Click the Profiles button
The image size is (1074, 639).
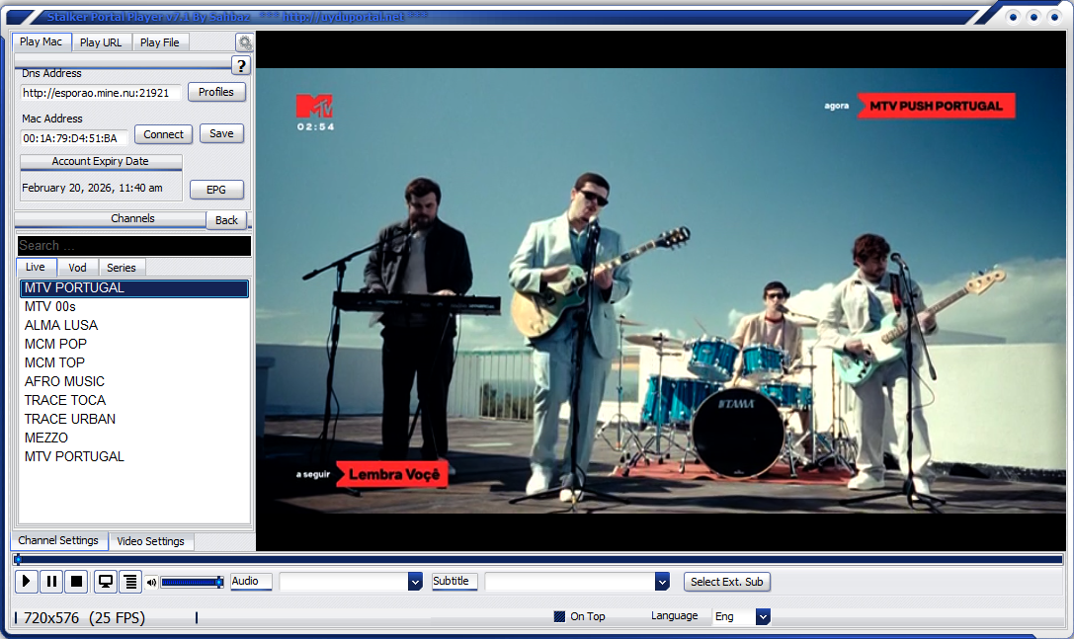click(x=216, y=92)
